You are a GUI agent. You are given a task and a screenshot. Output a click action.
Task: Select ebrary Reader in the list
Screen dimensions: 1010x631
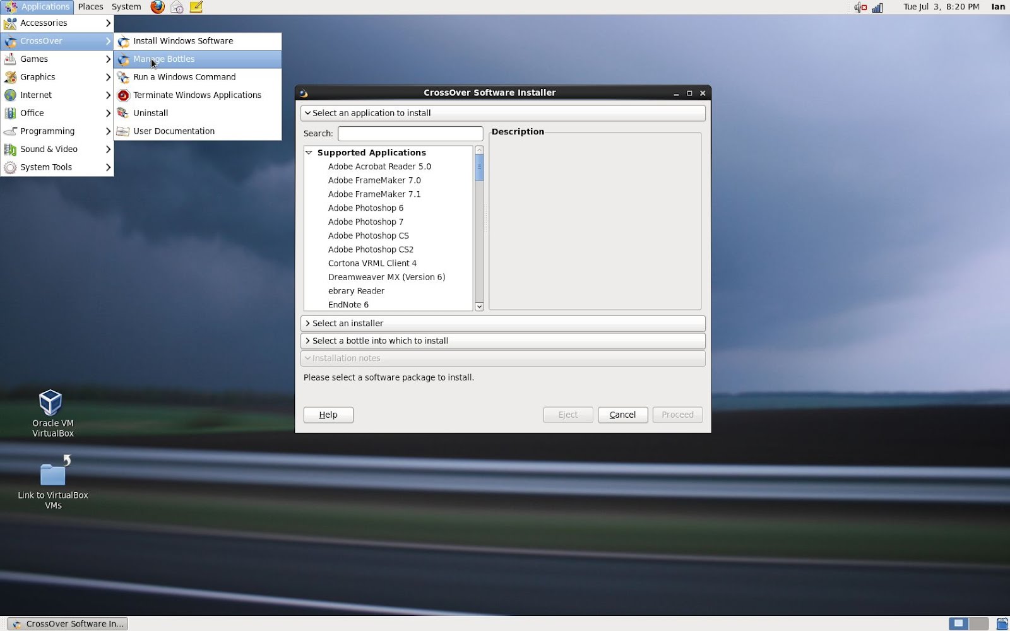tap(356, 292)
